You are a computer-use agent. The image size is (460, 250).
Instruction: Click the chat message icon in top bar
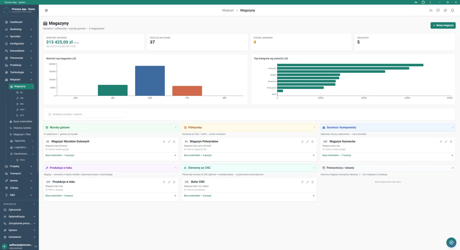[x=438, y=10]
